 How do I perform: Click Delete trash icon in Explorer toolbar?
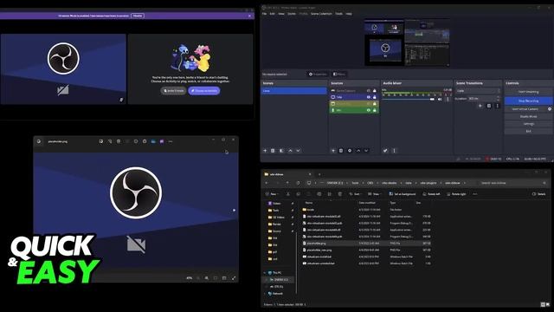[x=340, y=194]
